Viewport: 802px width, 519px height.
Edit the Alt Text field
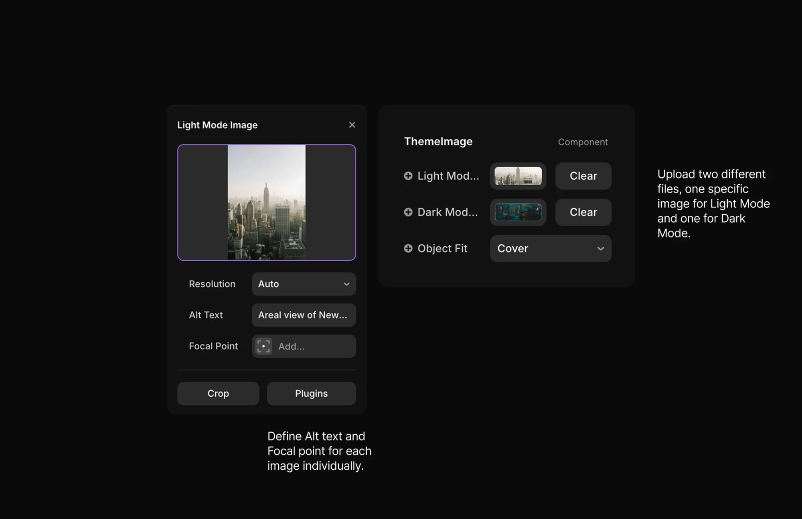click(303, 315)
